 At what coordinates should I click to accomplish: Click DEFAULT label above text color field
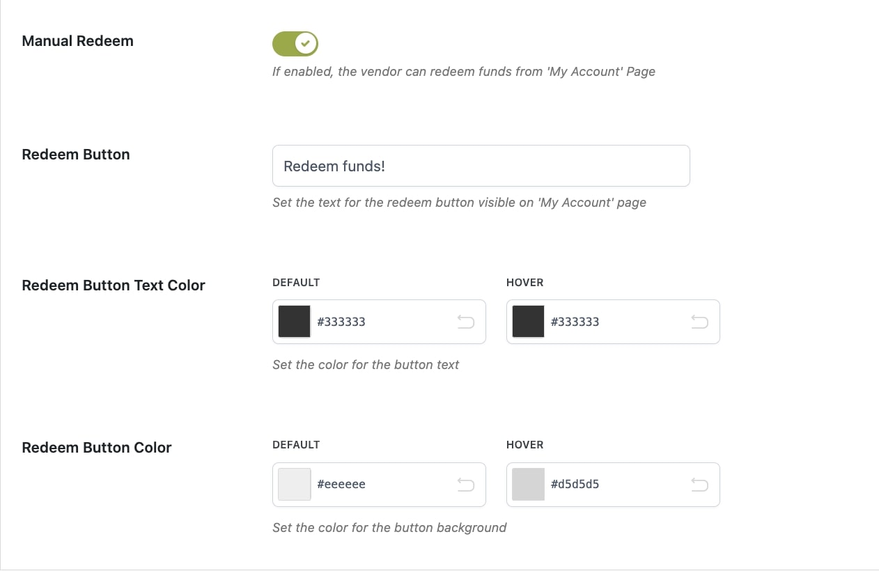tap(296, 283)
